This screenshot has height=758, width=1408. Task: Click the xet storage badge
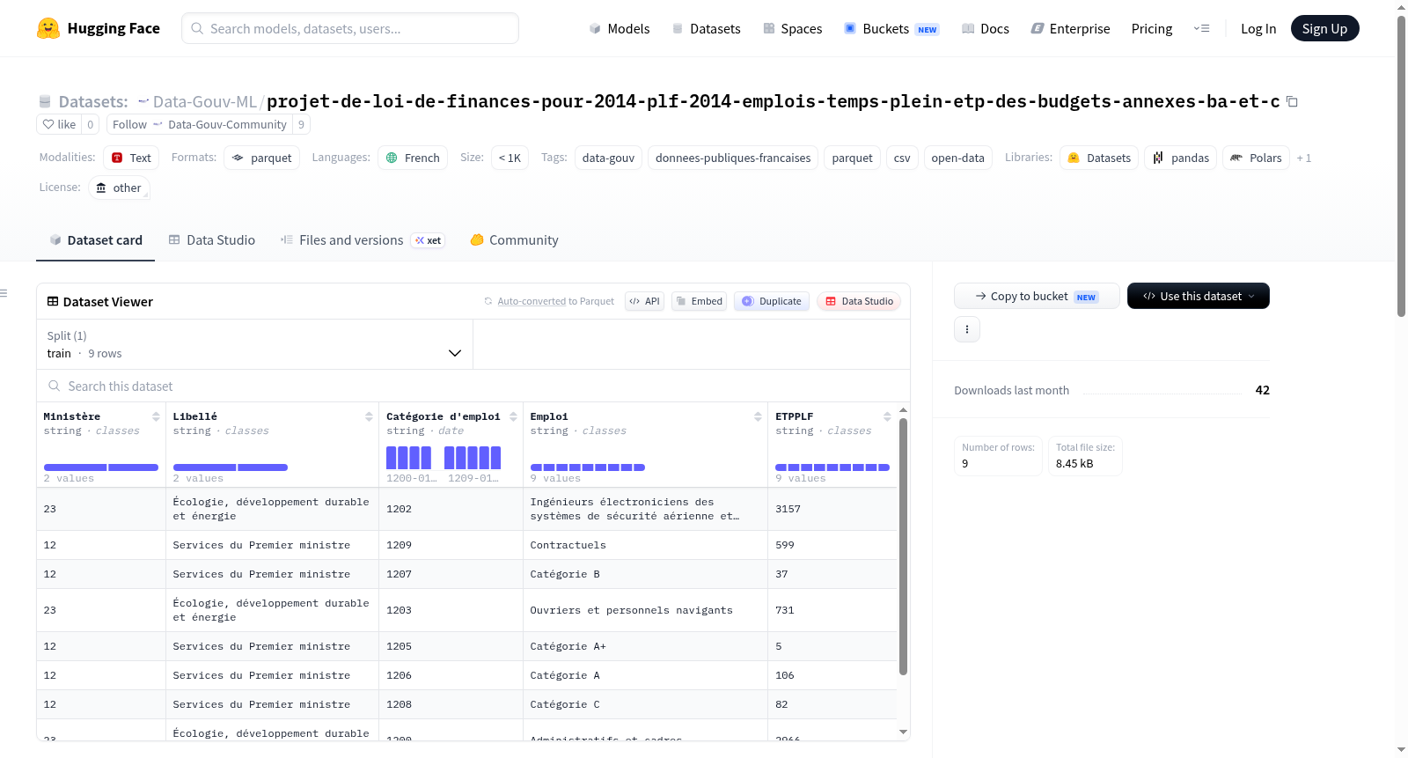(428, 240)
